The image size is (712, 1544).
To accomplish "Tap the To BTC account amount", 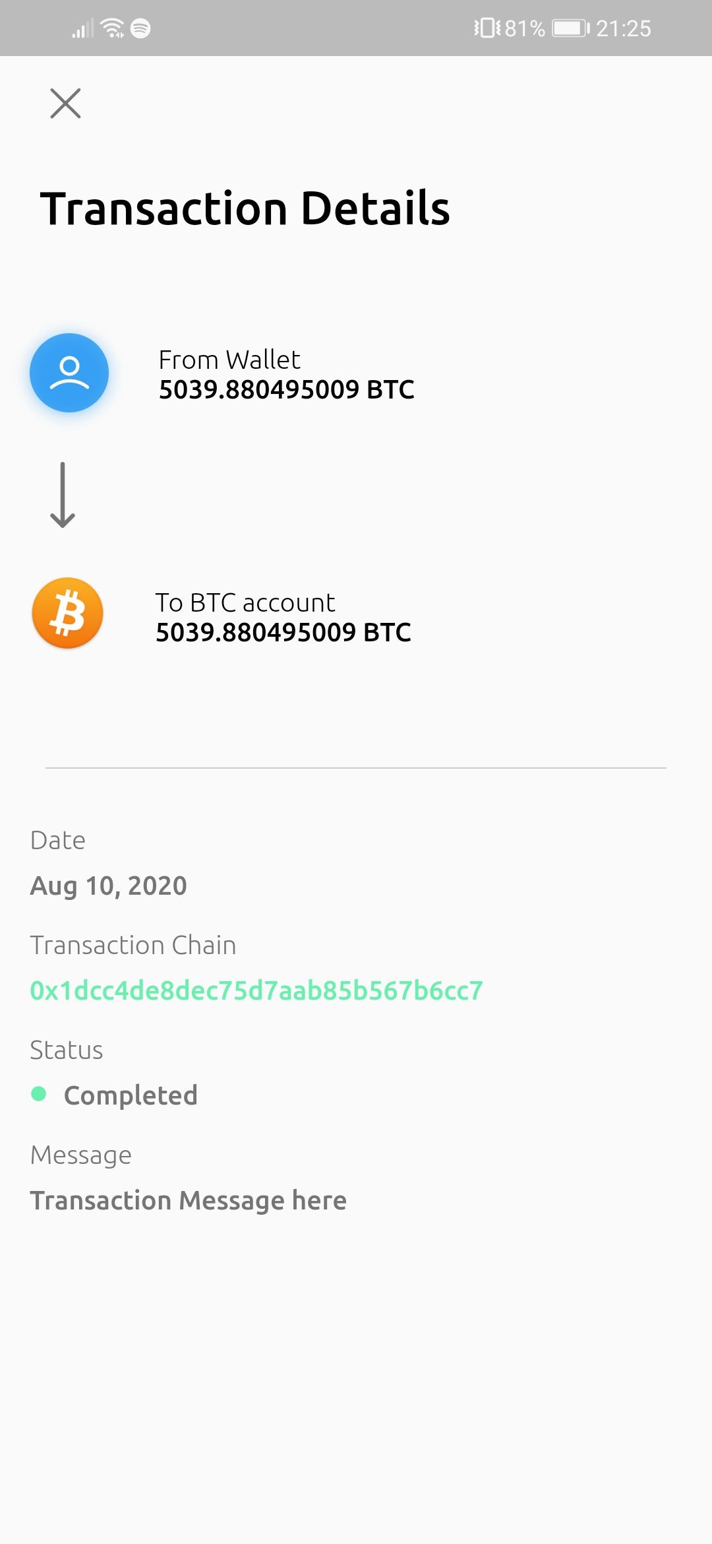I will tap(283, 633).
